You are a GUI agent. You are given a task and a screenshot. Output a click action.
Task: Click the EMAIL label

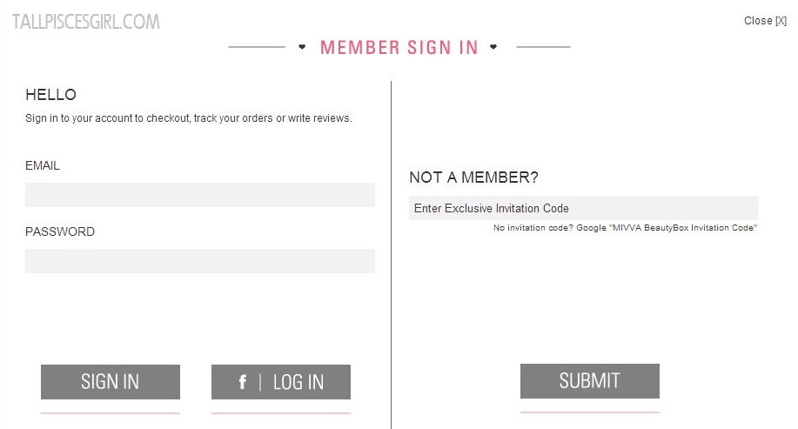click(x=43, y=165)
